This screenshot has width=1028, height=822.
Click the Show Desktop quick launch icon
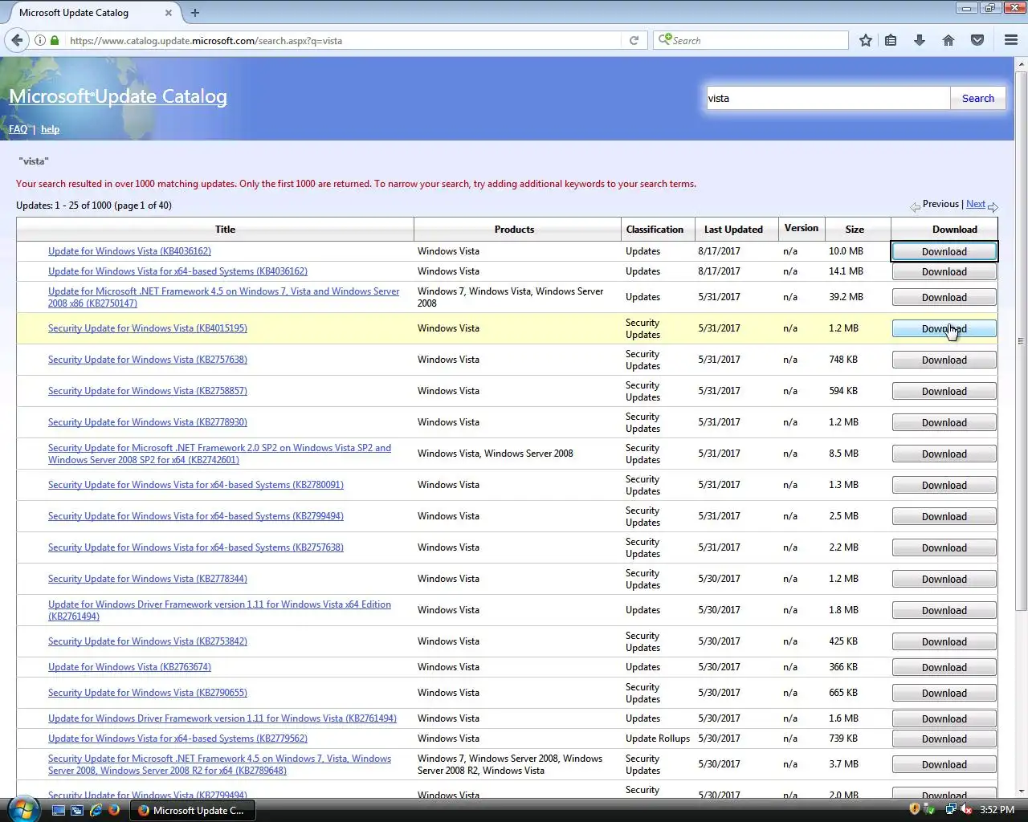point(59,810)
